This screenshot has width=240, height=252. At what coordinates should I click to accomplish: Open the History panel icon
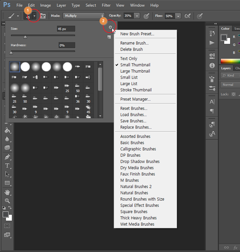pos(212,33)
